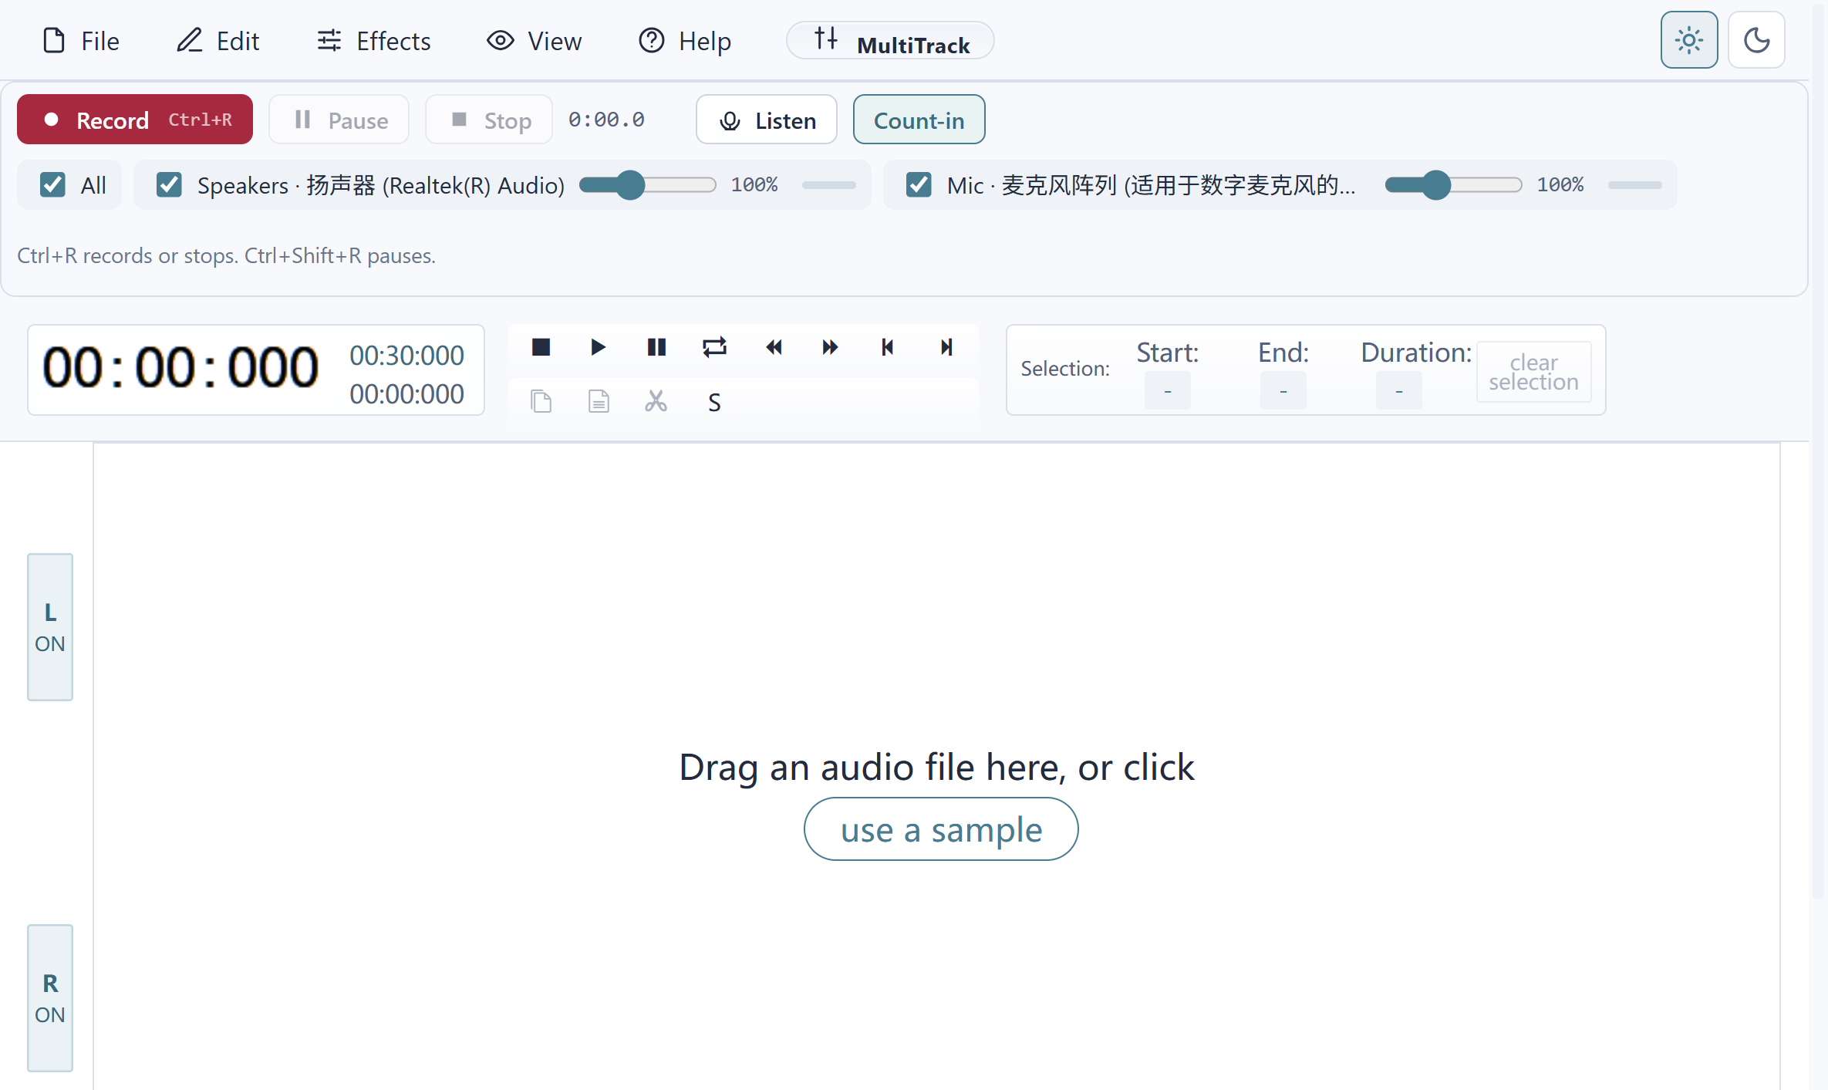Click the Pause recording button
This screenshot has width=1828, height=1090.
339,120
